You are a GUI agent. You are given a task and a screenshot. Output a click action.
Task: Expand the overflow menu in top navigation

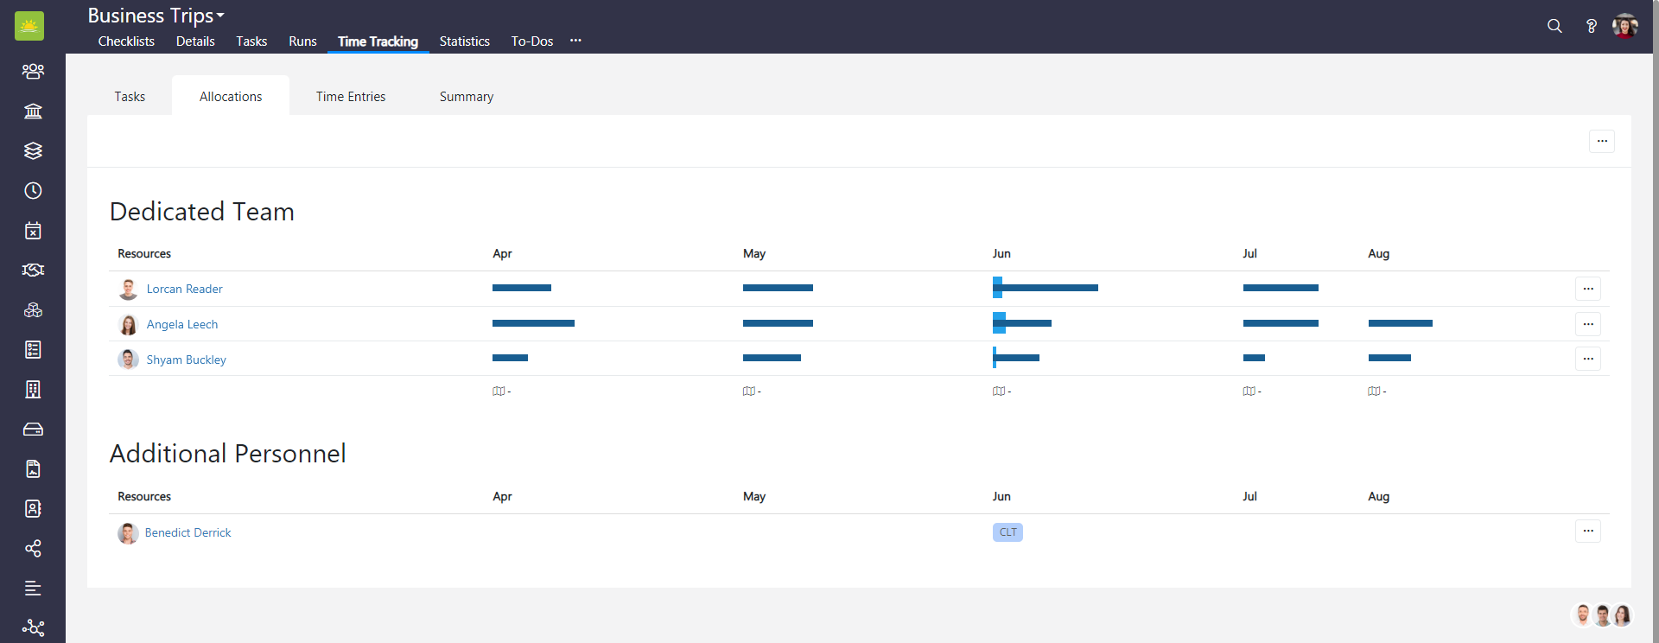point(575,41)
